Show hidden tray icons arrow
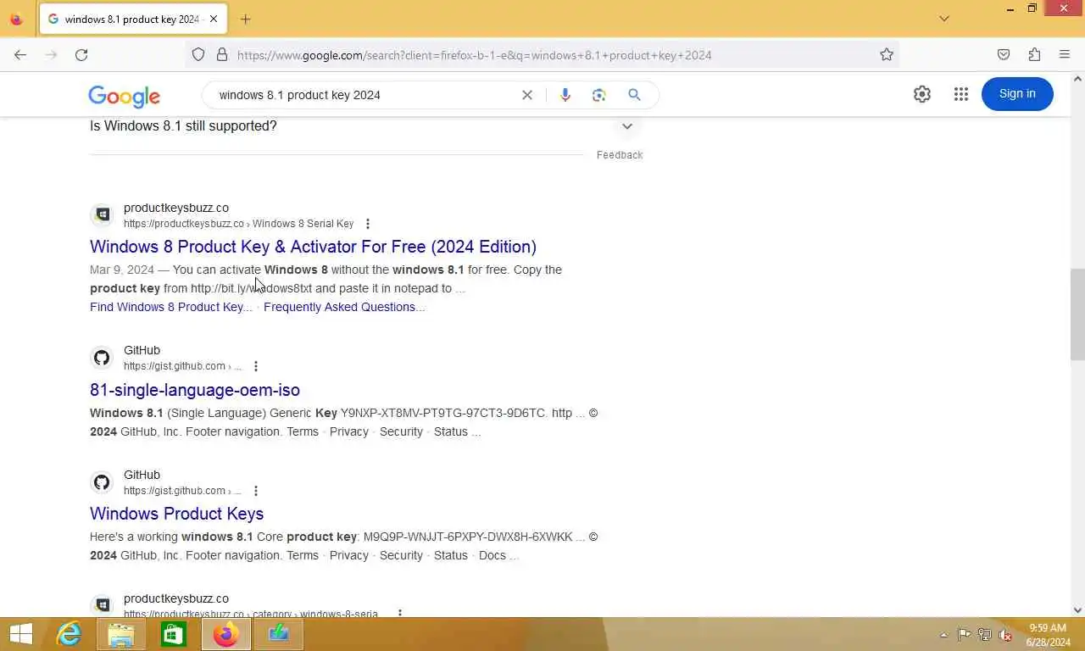 [943, 635]
